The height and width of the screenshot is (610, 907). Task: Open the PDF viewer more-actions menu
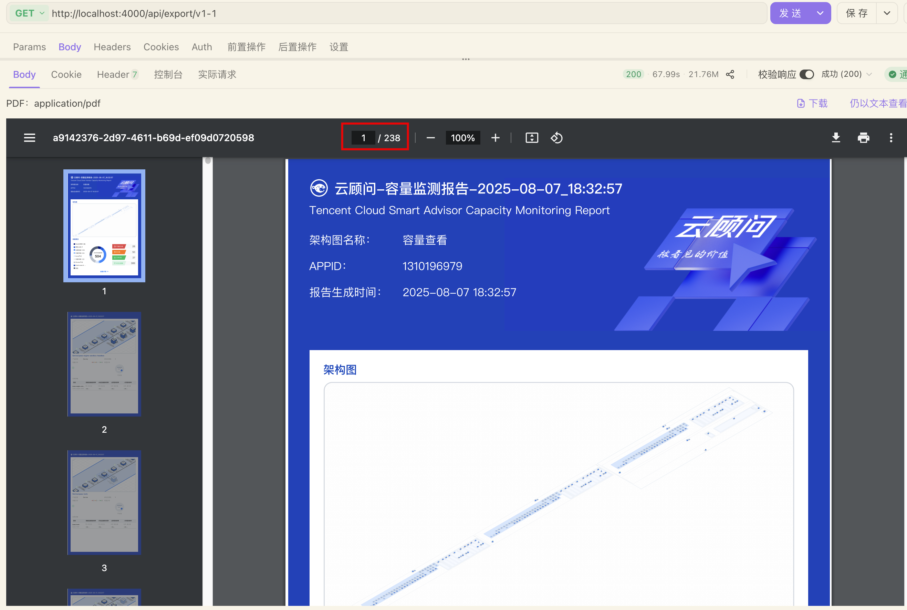pos(891,138)
